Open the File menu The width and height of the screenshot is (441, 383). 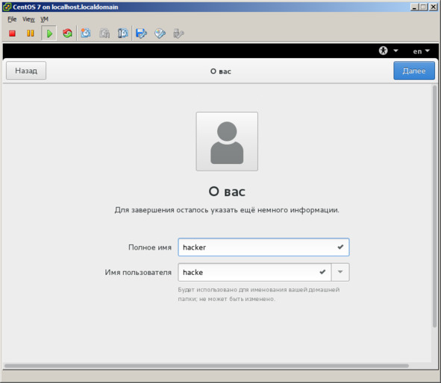coord(12,19)
